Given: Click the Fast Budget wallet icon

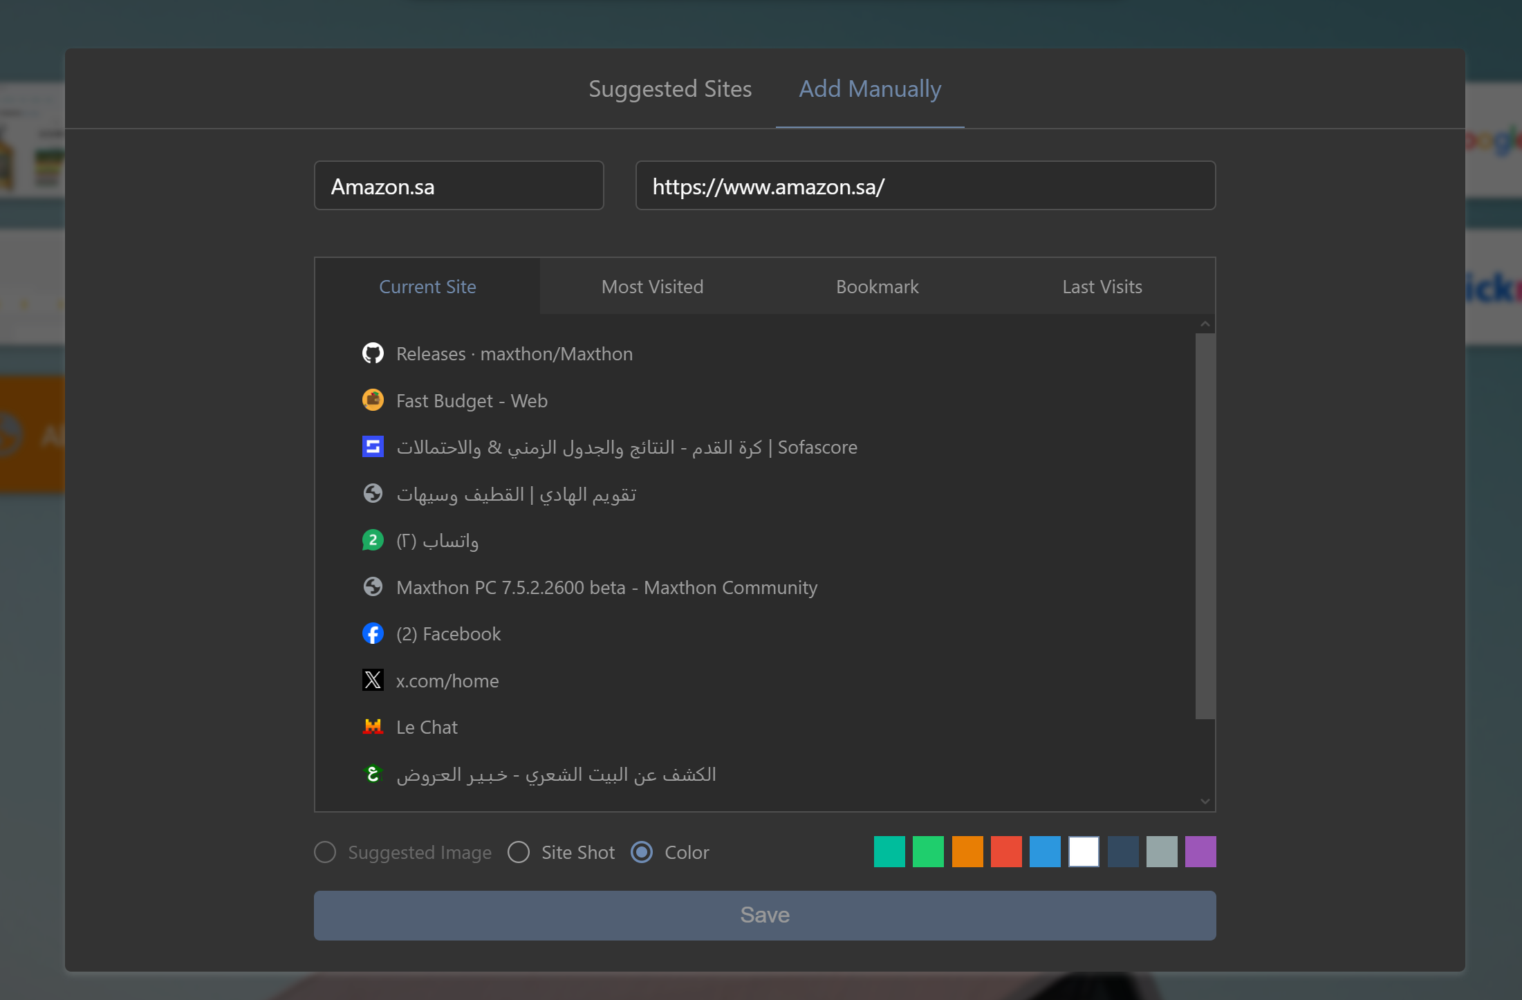Looking at the screenshot, I should 373,400.
